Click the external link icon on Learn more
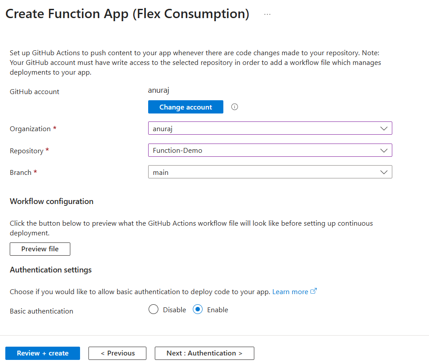Image resolution: width=429 pixels, height=363 pixels. point(314,291)
